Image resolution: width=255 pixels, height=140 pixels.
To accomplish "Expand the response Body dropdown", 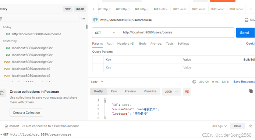I will point(97,82).
